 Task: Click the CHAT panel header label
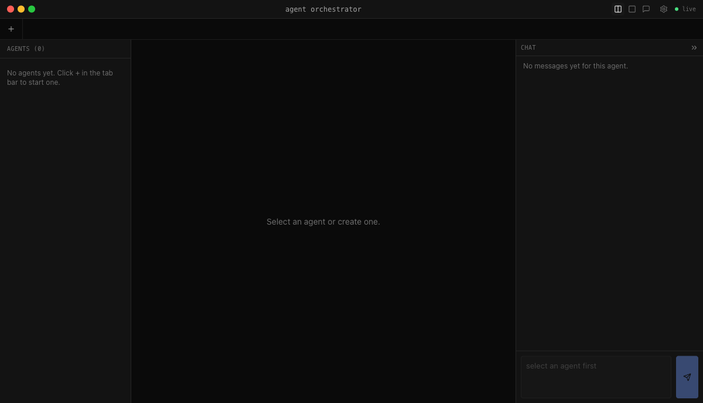[528, 47]
